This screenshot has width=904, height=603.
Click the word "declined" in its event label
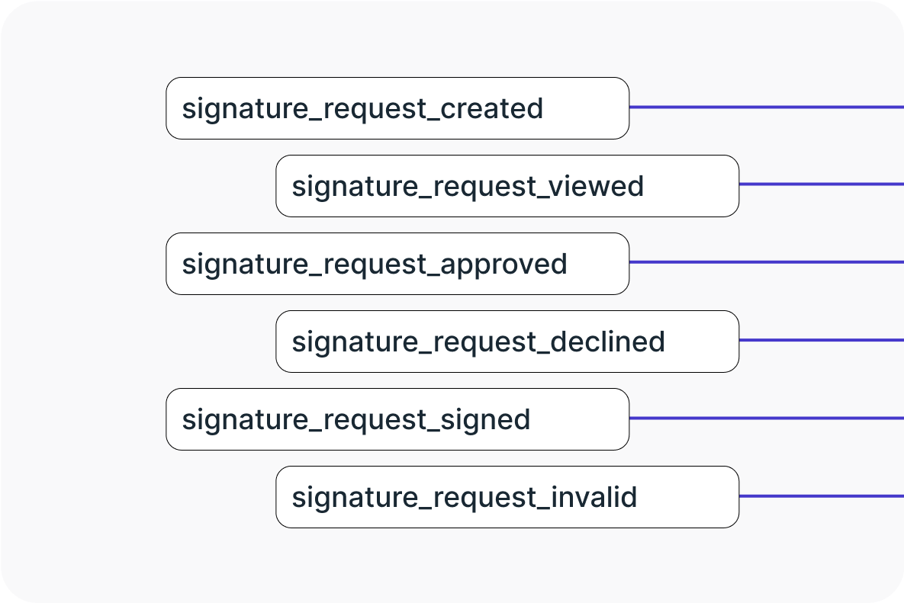(607, 342)
